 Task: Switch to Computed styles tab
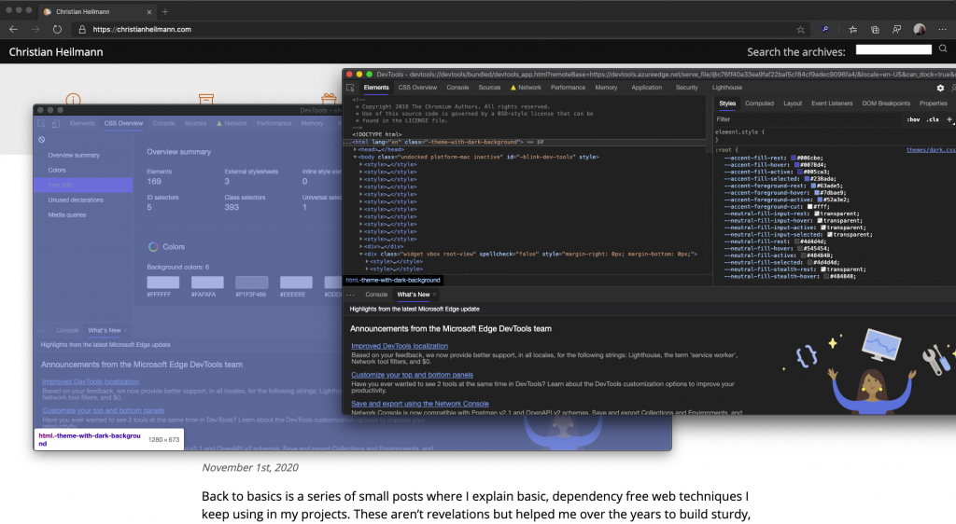pos(759,103)
